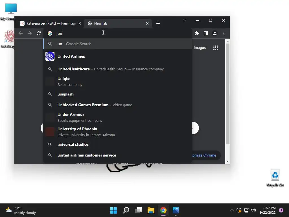The width and height of the screenshot is (289, 217).
Task: Open the profile avatar icon
Action: 215,33
